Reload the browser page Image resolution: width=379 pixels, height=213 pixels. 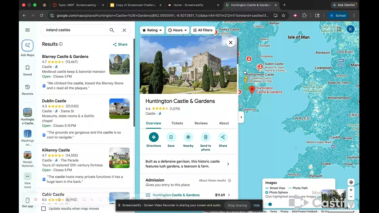tap(41, 16)
